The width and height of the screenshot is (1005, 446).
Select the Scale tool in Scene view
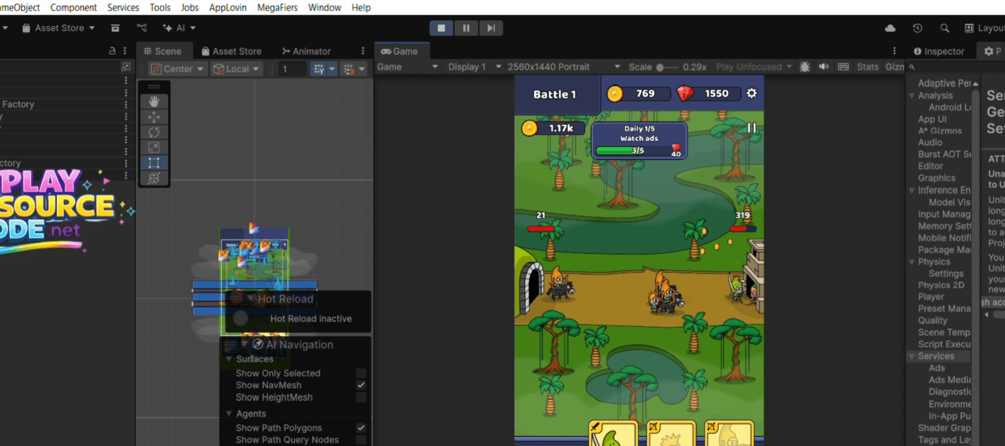[154, 147]
